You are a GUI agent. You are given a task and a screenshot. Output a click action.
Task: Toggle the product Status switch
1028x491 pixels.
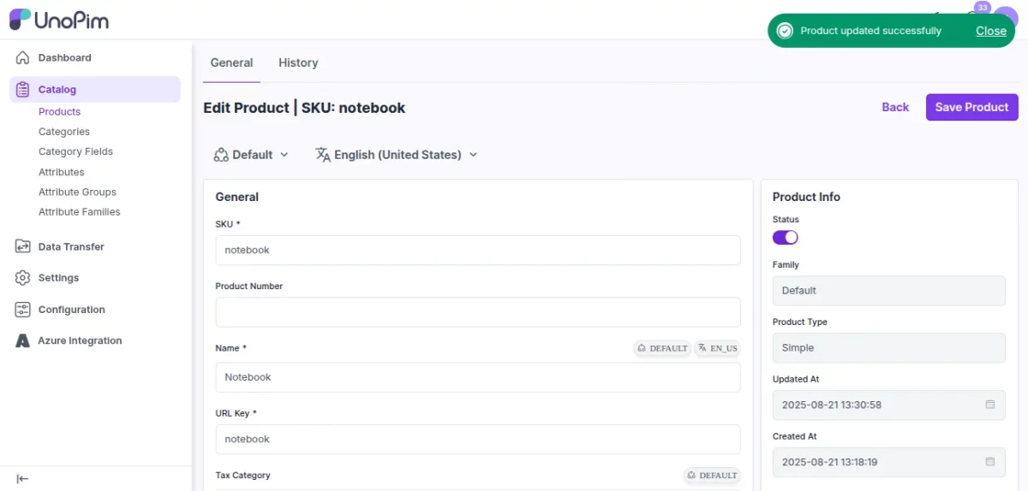pyautogui.click(x=785, y=237)
